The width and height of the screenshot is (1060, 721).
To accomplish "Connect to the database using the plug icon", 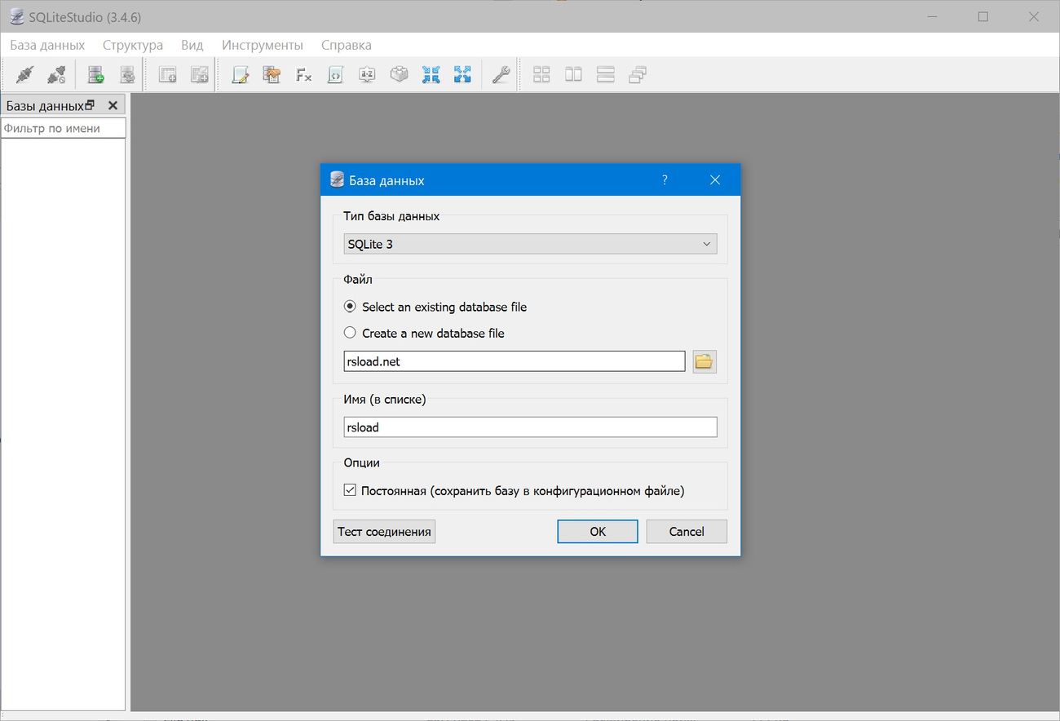I will pos(24,74).
